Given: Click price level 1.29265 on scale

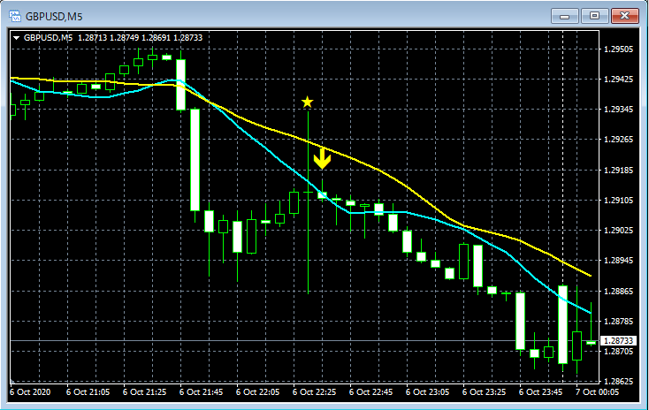Looking at the screenshot, I should pyautogui.click(x=618, y=140).
